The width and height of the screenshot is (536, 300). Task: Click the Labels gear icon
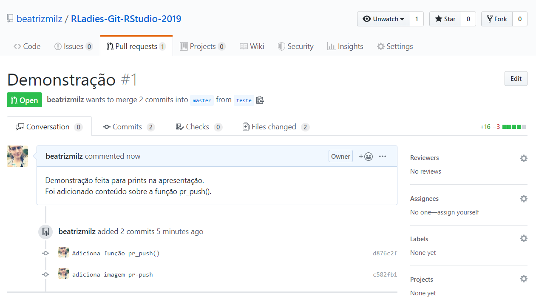pyautogui.click(x=524, y=238)
